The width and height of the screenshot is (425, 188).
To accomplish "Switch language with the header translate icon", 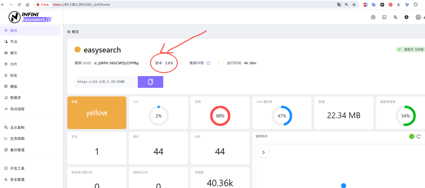I will (395, 17).
